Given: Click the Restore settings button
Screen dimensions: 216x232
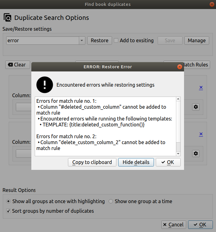Looking at the screenshot, I should coord(99,40).
